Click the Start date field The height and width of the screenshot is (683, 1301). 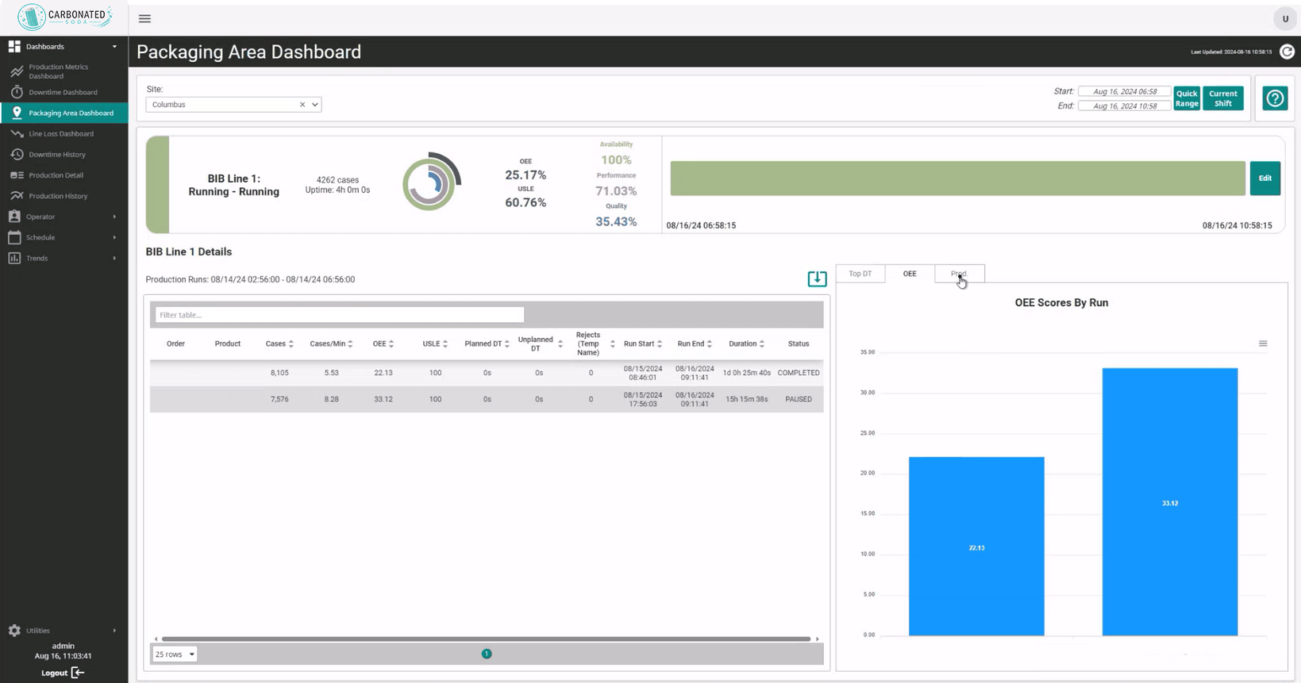point(1125,91)
